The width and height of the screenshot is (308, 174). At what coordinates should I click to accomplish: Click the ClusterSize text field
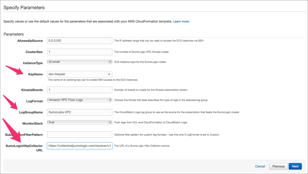(80, 52)
